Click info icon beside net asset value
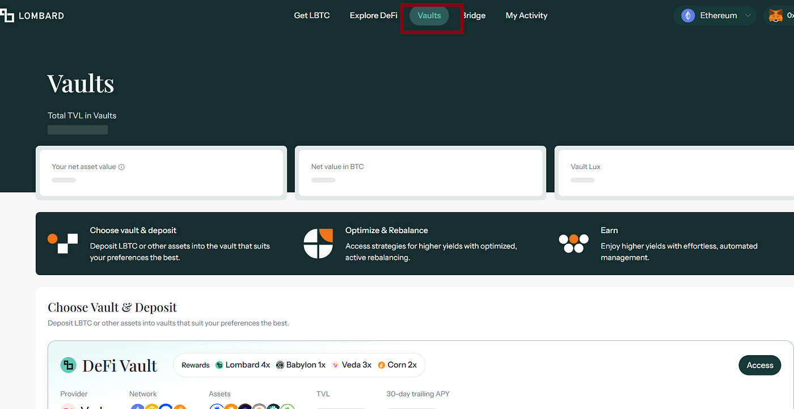 pyautogui.click(x=121, y=167)
